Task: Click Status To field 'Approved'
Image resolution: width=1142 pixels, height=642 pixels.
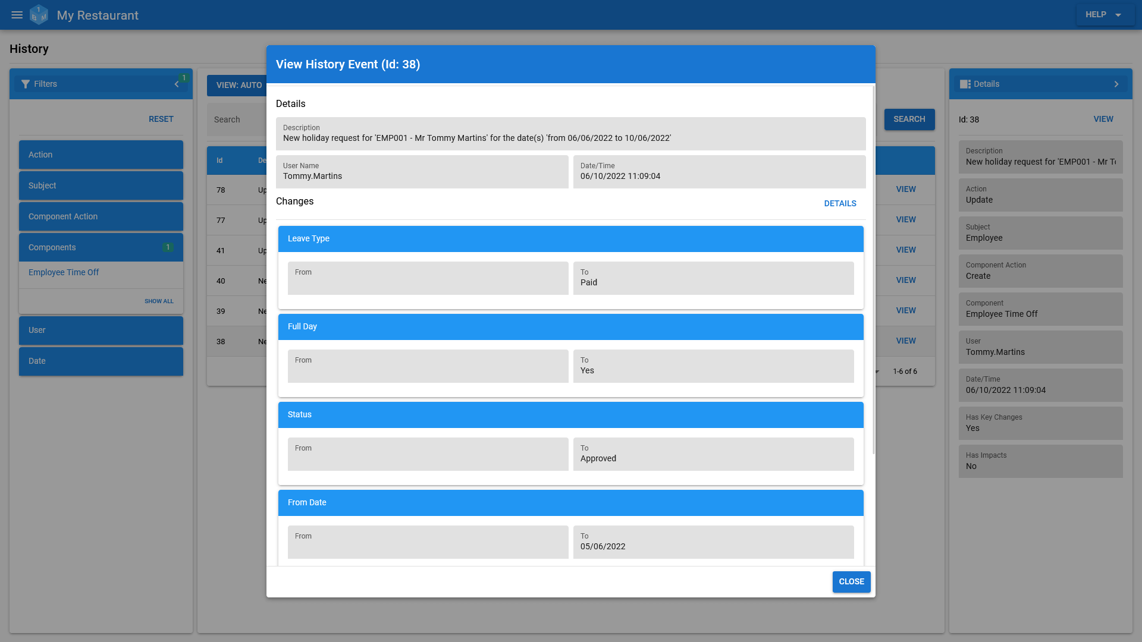Action: 714,454
